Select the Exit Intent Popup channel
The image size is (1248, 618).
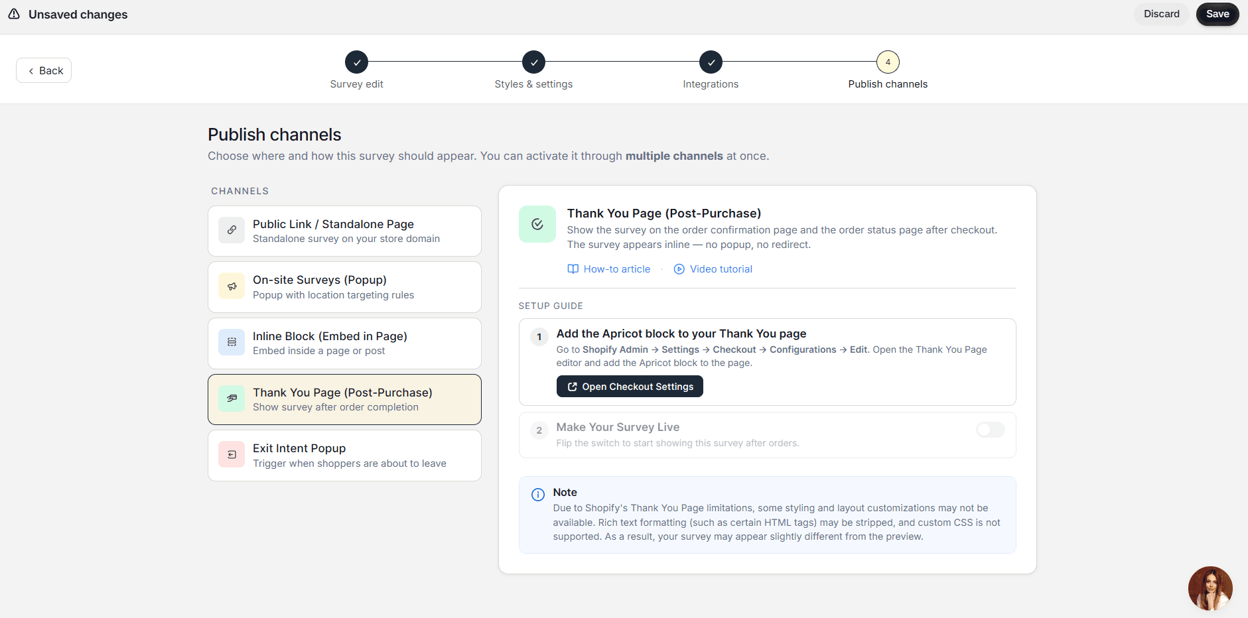coord(344,456)
